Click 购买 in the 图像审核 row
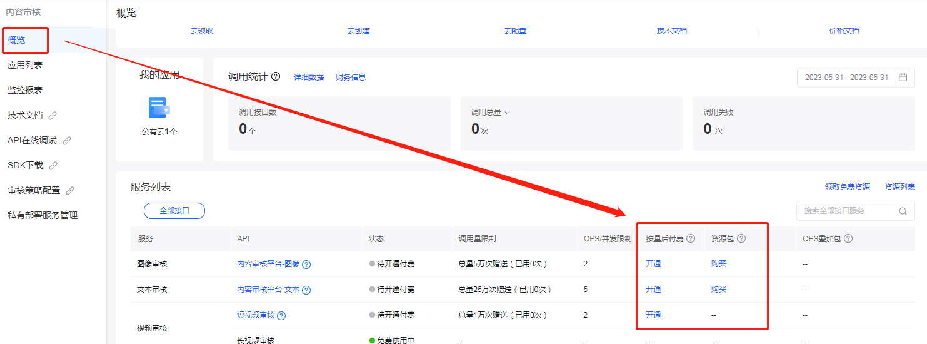 click(719, 263)
